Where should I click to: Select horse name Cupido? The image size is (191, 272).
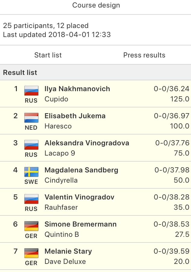[56, 99]
